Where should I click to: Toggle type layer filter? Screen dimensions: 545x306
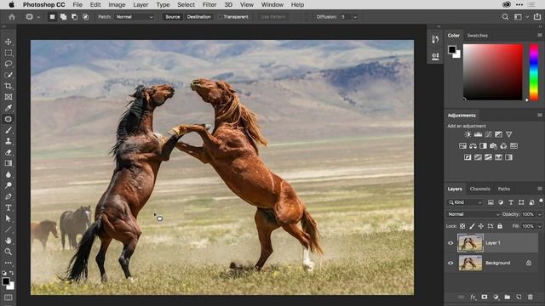511,202
